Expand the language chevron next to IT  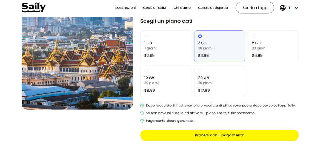pos(296,8)
